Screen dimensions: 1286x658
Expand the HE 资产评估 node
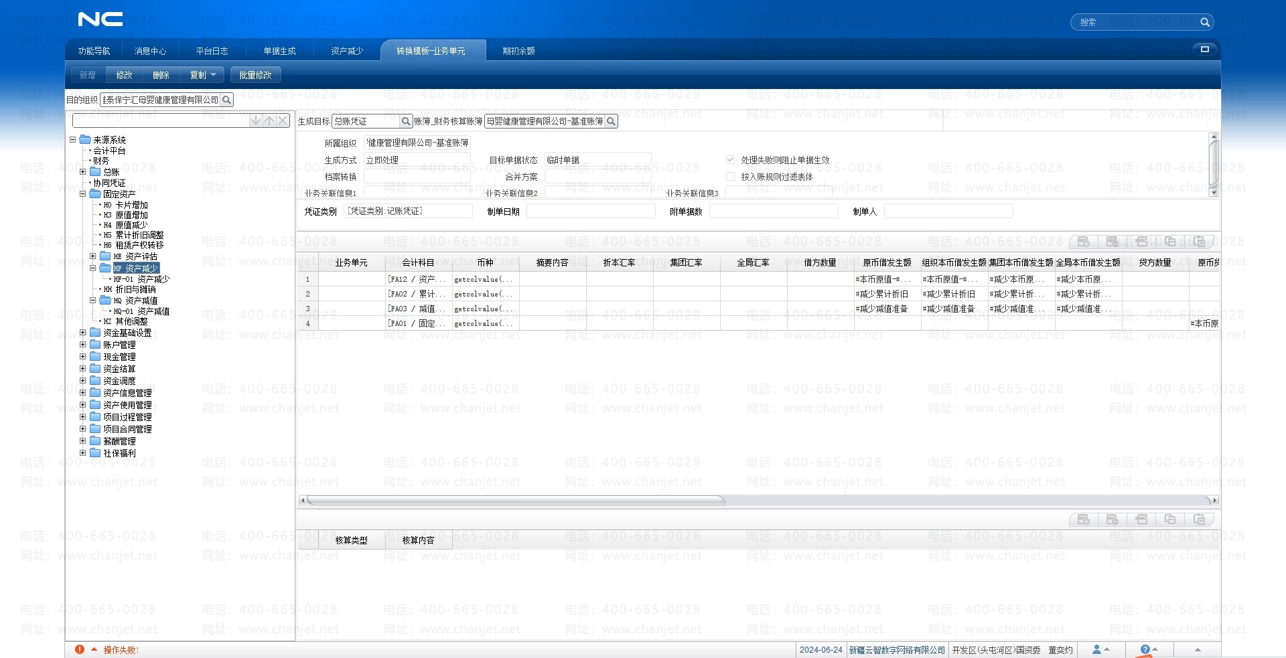point(93,256)
